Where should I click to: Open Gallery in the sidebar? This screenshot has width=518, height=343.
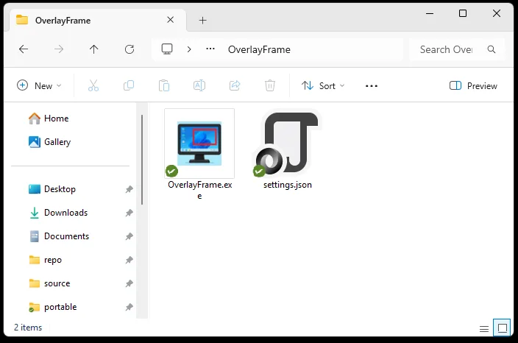(49, 142)
